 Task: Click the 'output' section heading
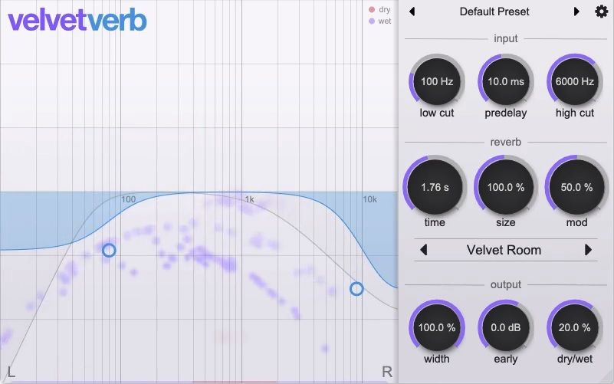pyautogui.click(x=505, y=284)
